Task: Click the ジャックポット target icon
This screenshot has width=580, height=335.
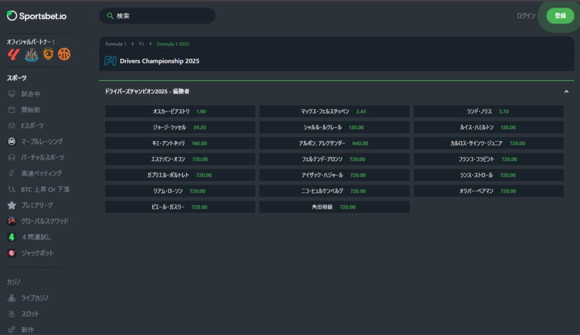Action: pyautogui.click(x=12, y=253)
